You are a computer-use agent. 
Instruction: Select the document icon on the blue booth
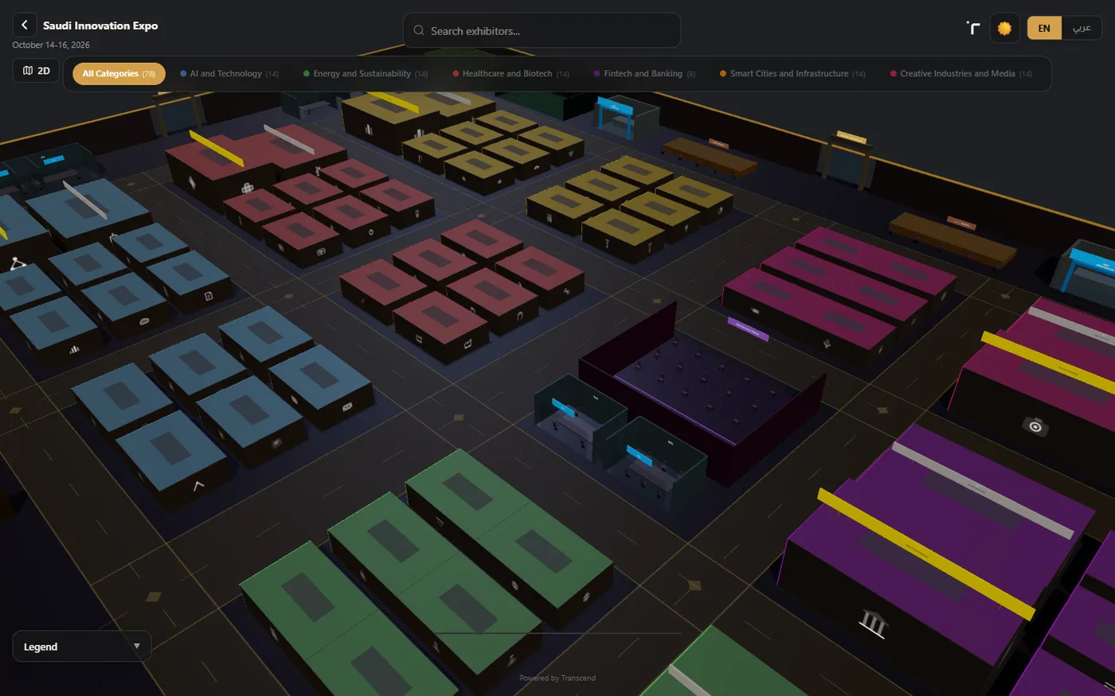pos(209,296)
